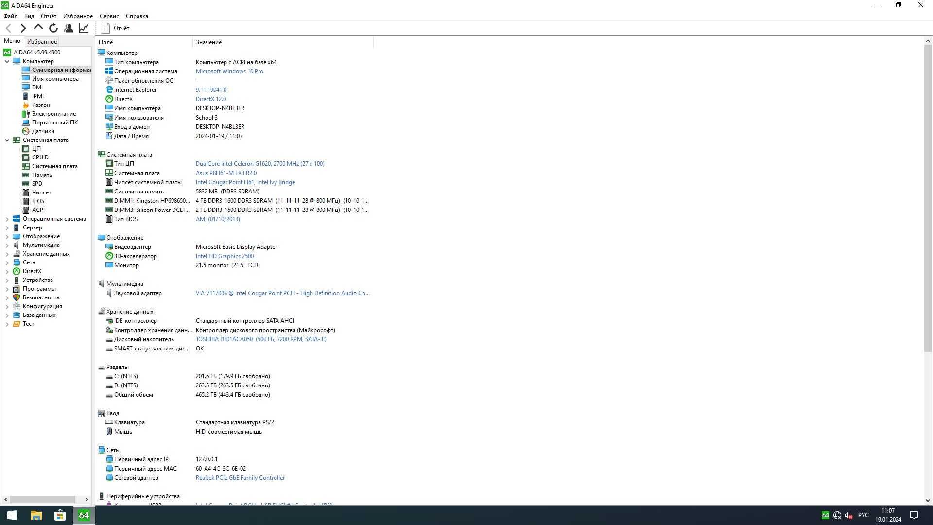Click the Home icon in toolbar

[x=38, y=28]
